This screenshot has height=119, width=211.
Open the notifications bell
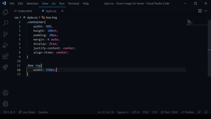coord(206,112)
